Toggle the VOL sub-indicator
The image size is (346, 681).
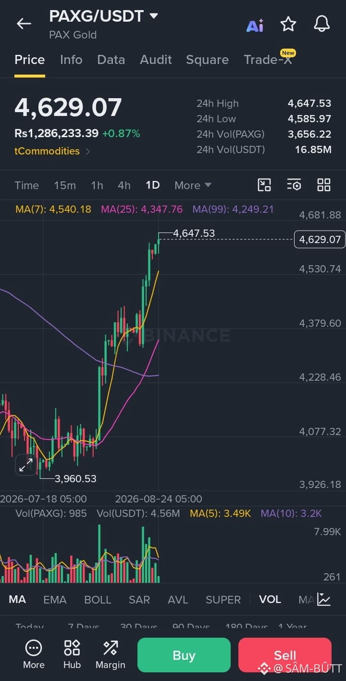270,600
